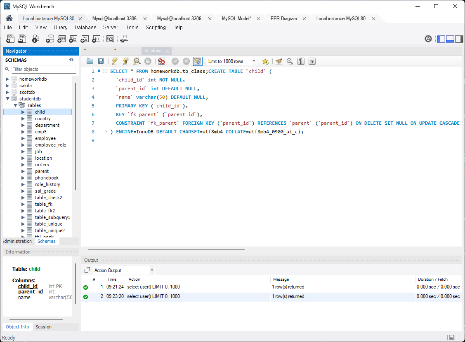Open a SQL script file icon
The height and width of the screenshot is (342, 465).
click(x=22, y=39)
